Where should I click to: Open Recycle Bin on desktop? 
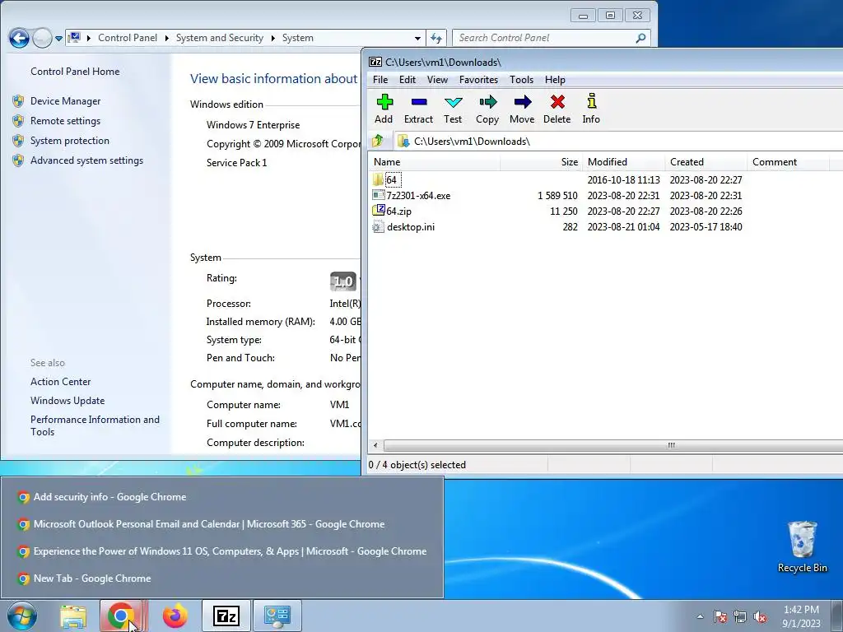[802, 546]
